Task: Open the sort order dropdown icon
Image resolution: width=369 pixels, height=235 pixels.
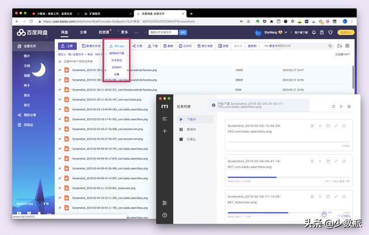Action: click(x=340, y=46)
